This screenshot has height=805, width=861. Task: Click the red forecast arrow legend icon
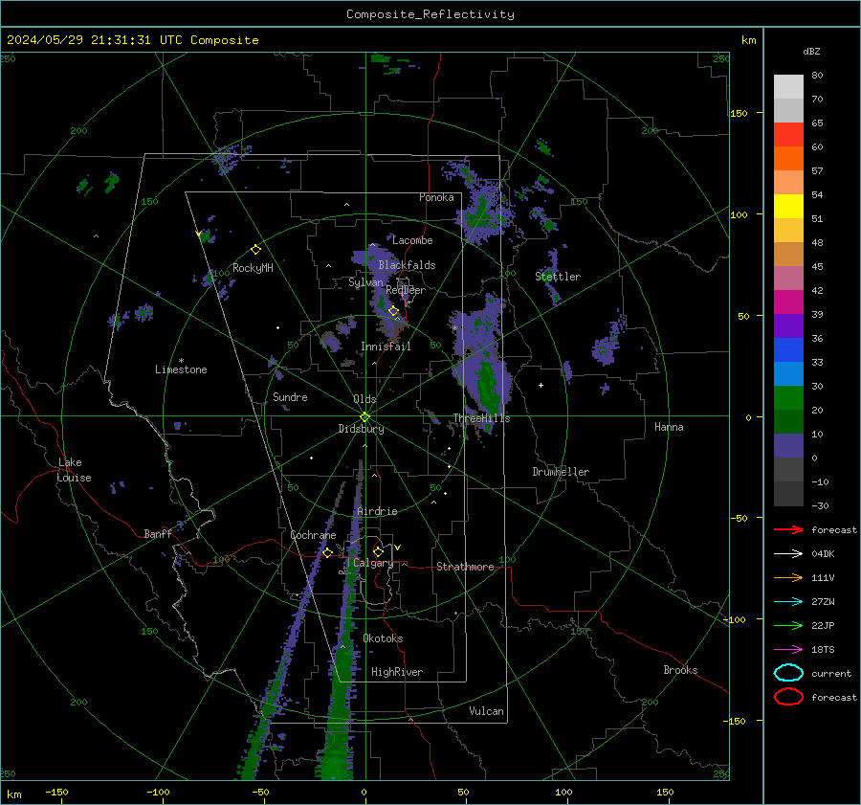788,529
